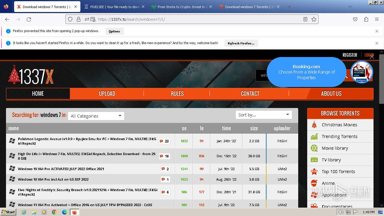Screen dimensions: 384x216
Task: Click the volume speaker tray icon
Action: click(341, 212)
